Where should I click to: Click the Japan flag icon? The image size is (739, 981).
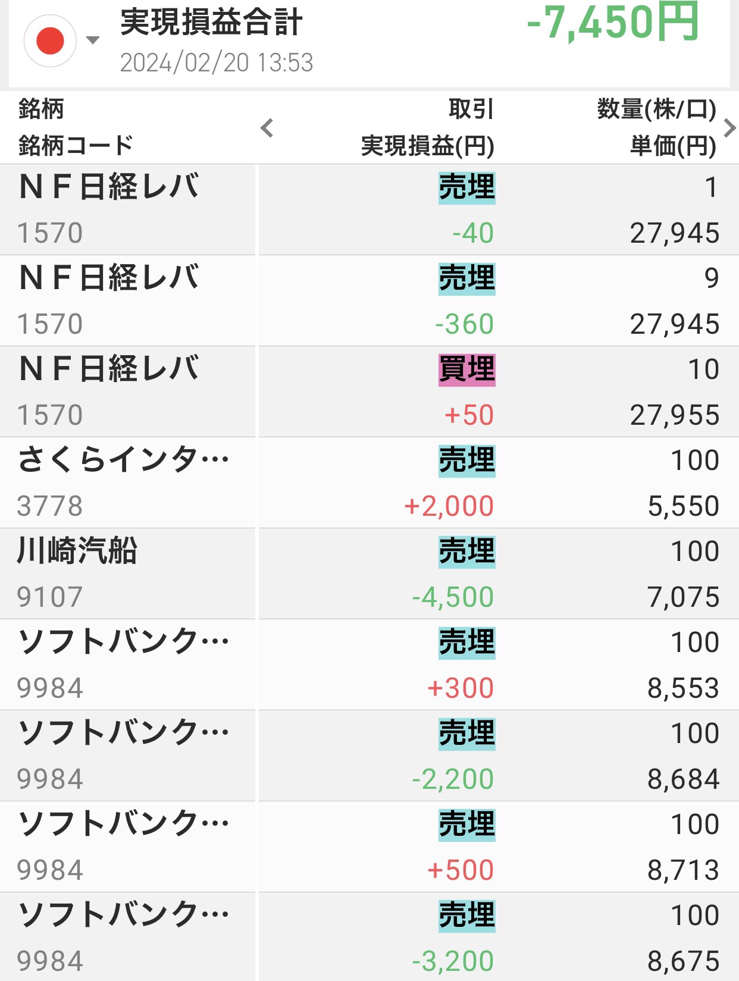50,40
